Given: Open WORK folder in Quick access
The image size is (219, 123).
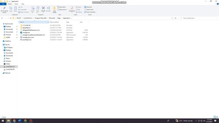Looking at the screenshot, I should [8, 38].
